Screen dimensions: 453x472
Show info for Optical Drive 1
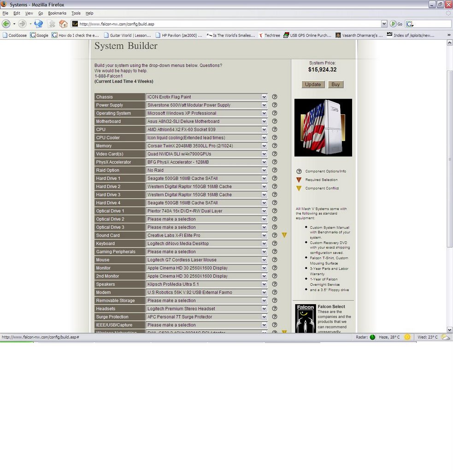coord(275,211)
